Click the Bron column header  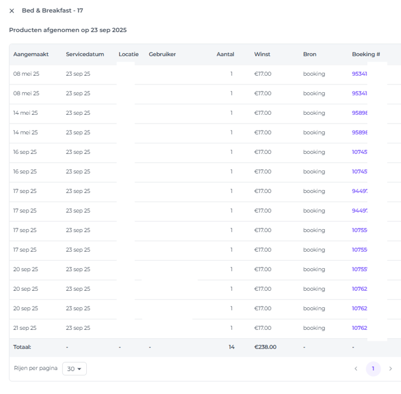[x=309, y=54]
